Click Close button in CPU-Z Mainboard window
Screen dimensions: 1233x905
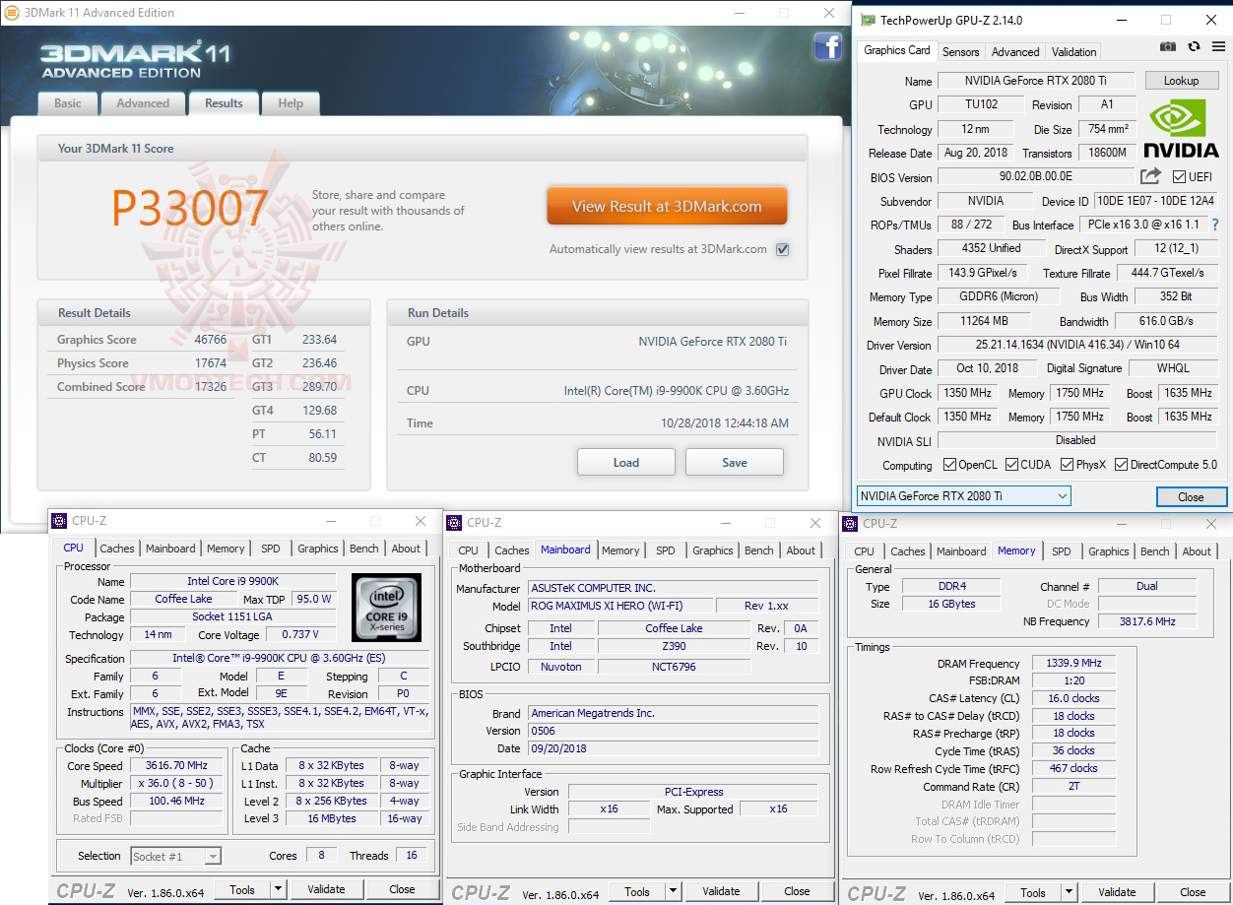click(797, 891)
